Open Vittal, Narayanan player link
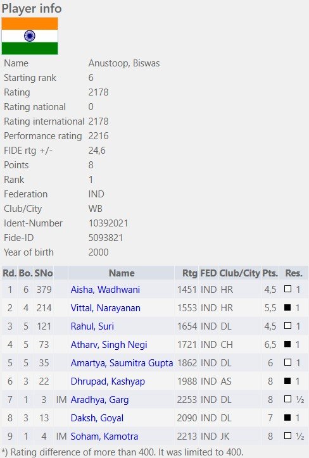Image resolution: width=309 pixels, height=458 pixels. (x=106, y=308)
